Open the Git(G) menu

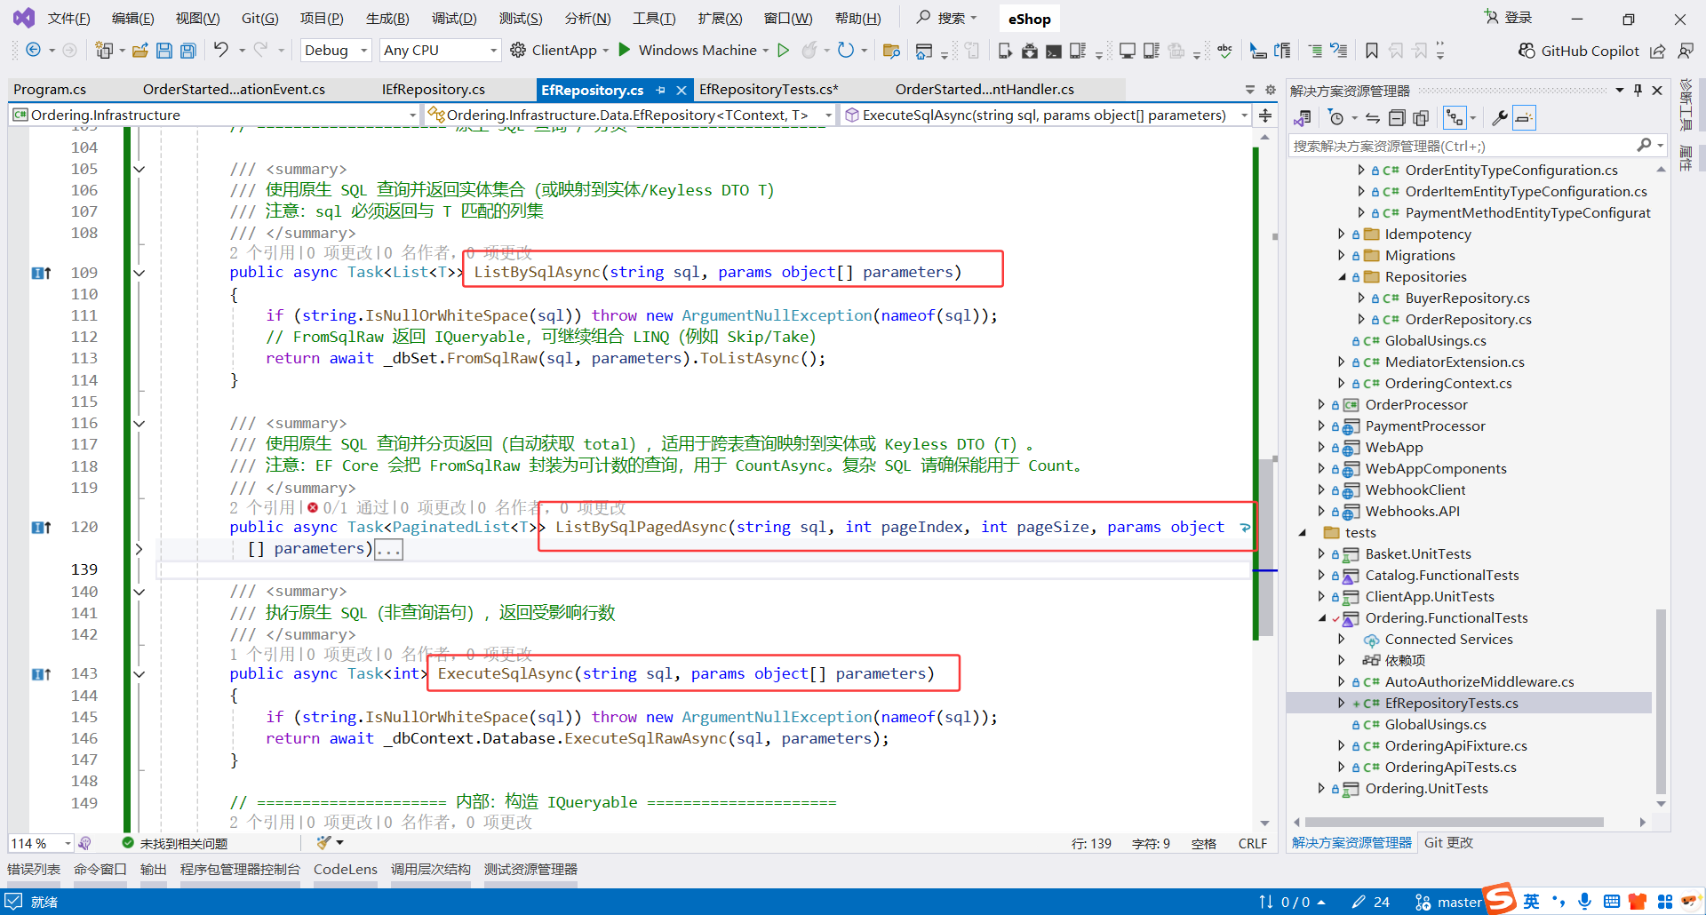pos(259,19)
